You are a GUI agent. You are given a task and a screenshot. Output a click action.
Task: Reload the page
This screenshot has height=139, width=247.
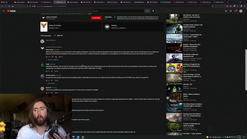(x=9, y=6)
